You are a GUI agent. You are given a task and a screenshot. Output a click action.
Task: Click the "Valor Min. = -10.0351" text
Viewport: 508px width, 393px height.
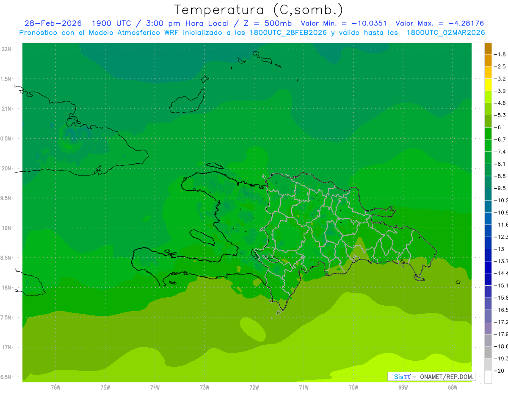click(x=343, y=23)
